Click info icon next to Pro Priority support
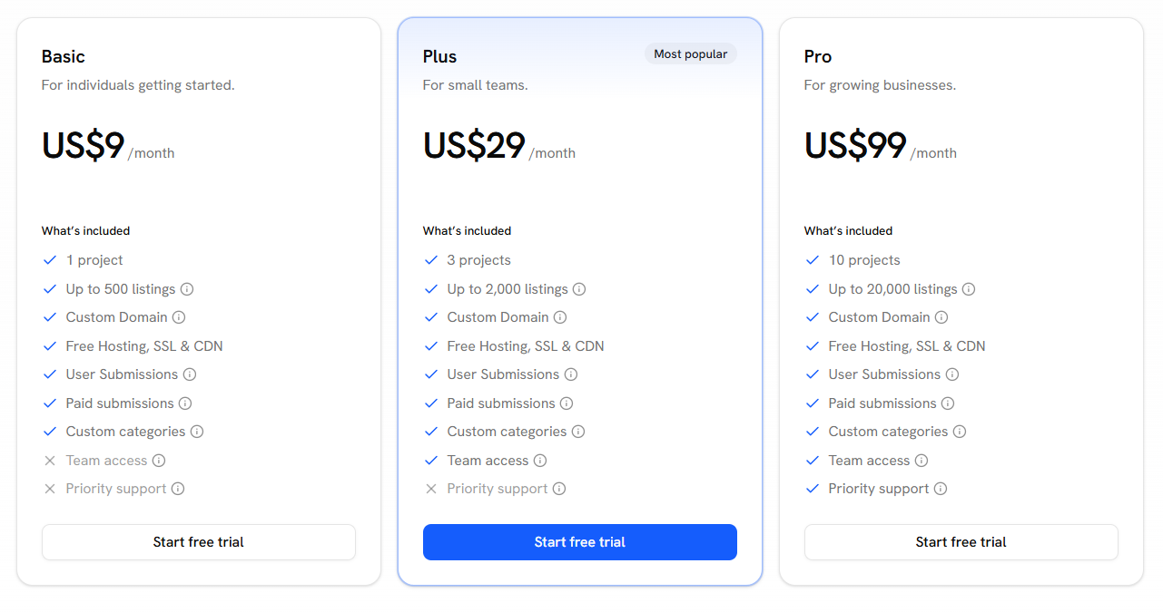Viewport: 1163px width, 612px height. tap(941, 489)
